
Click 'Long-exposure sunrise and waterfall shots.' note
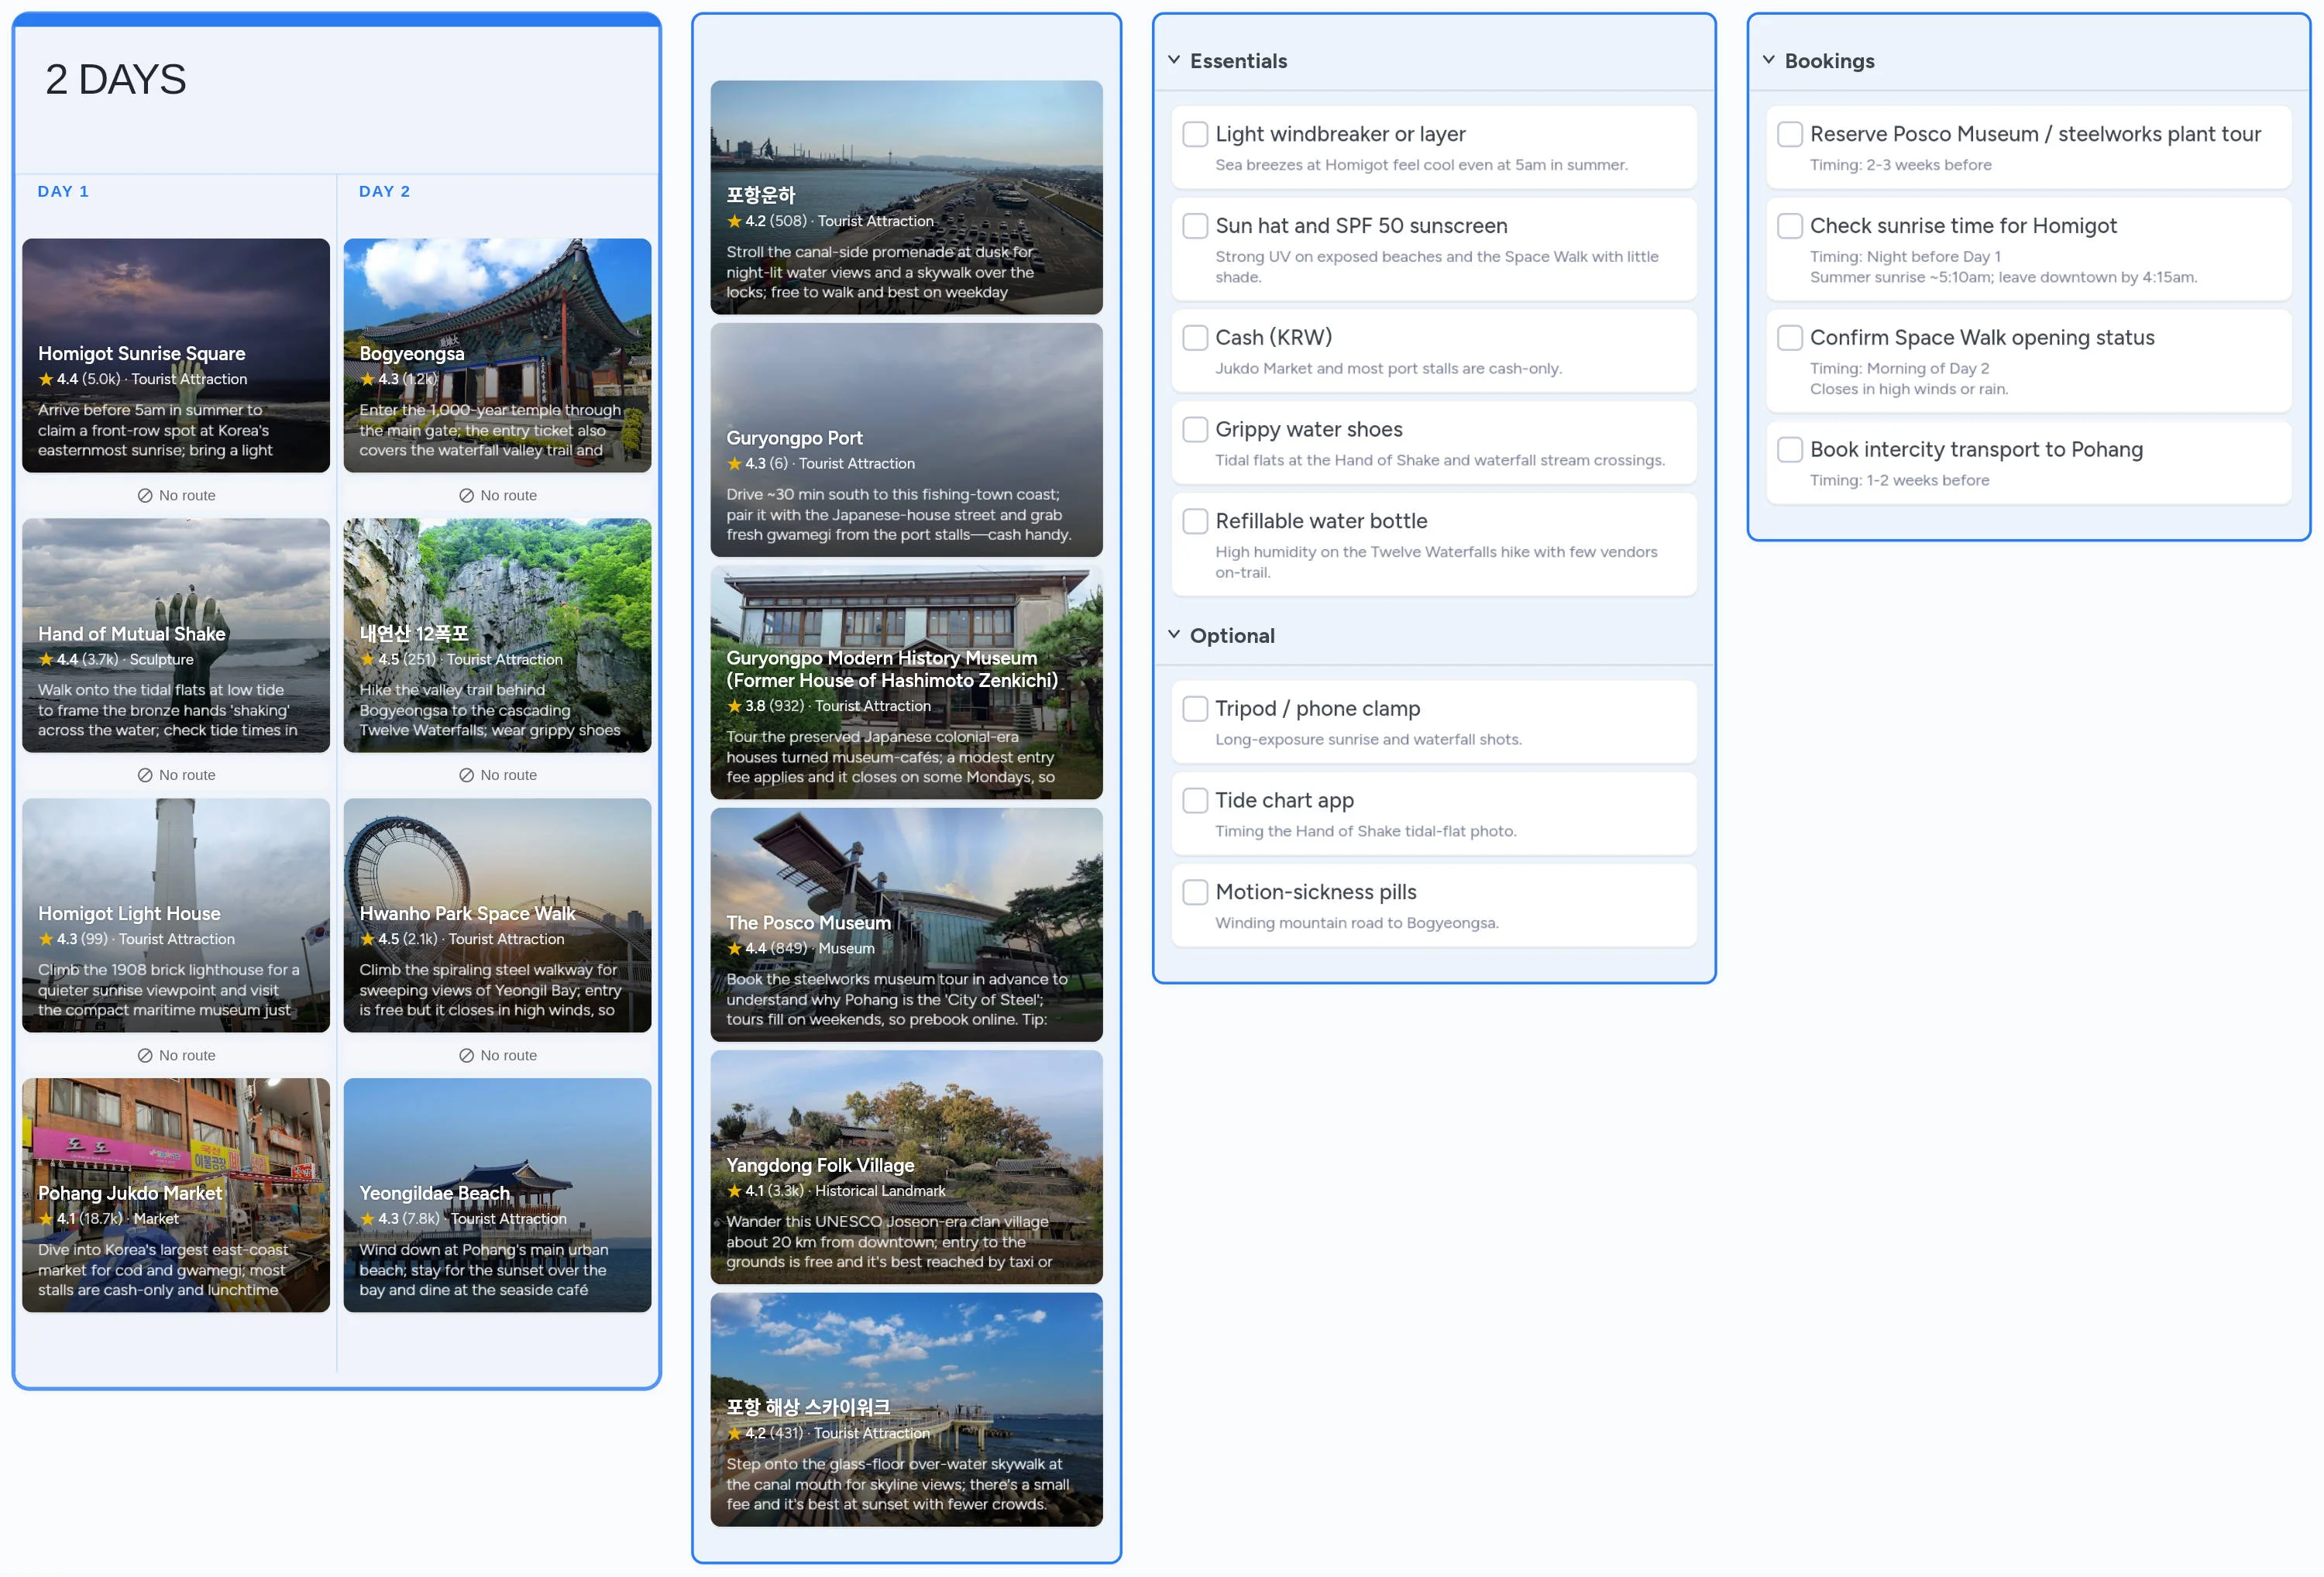(x=1368, y=739)
